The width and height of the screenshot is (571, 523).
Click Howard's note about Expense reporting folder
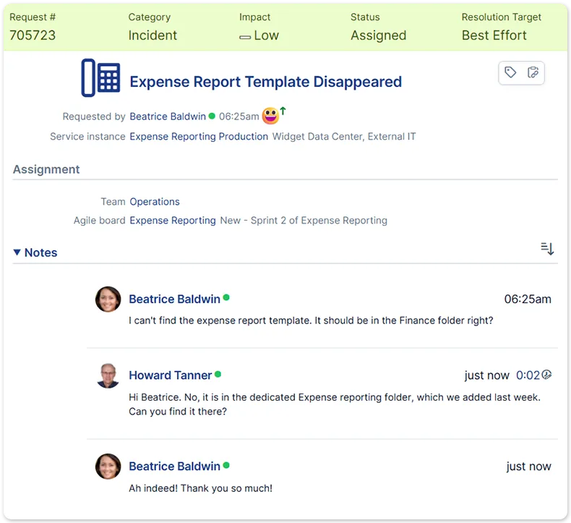(x=335, y=404)
